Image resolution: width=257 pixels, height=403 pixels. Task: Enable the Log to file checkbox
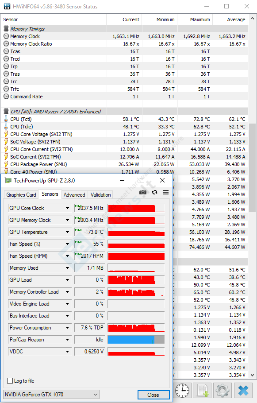click(10, 381)
